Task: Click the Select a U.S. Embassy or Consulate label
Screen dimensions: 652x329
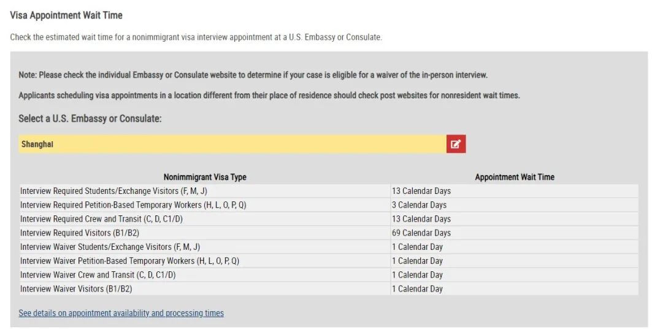Action: [x=90, y=118]
